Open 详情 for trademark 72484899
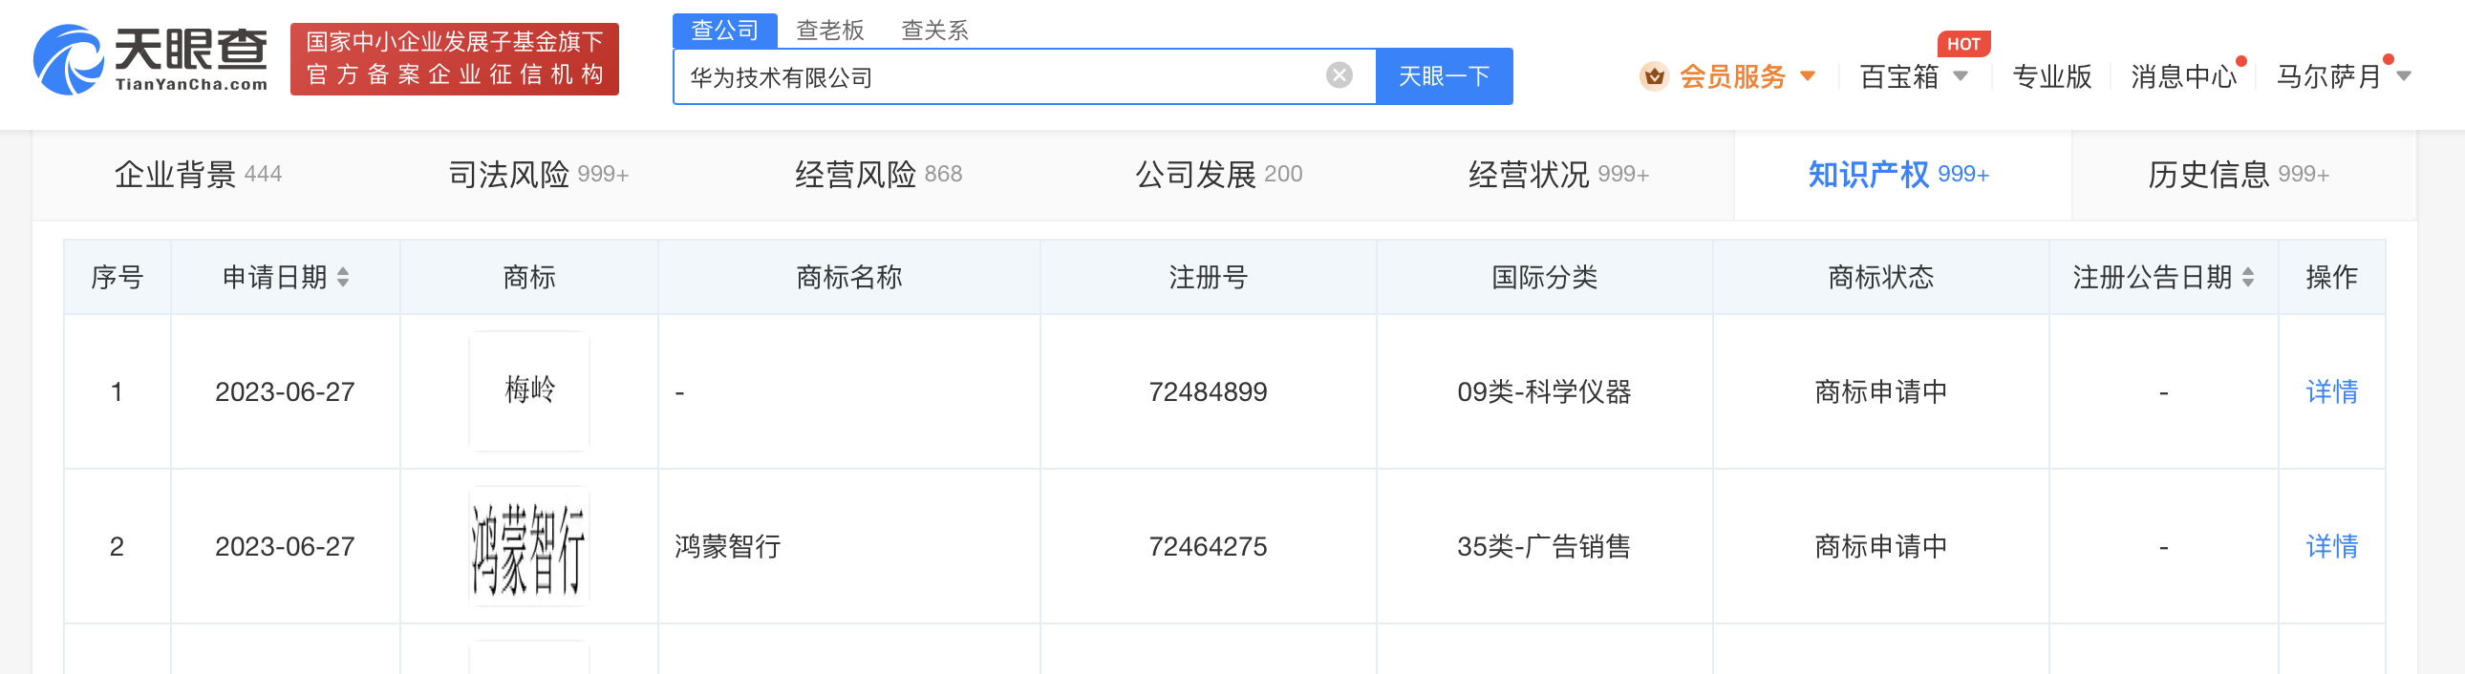The image size is (2465, 674). [2331, 391]
